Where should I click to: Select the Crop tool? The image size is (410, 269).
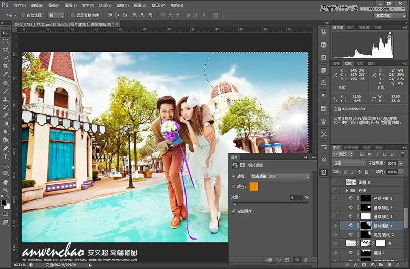5,66
